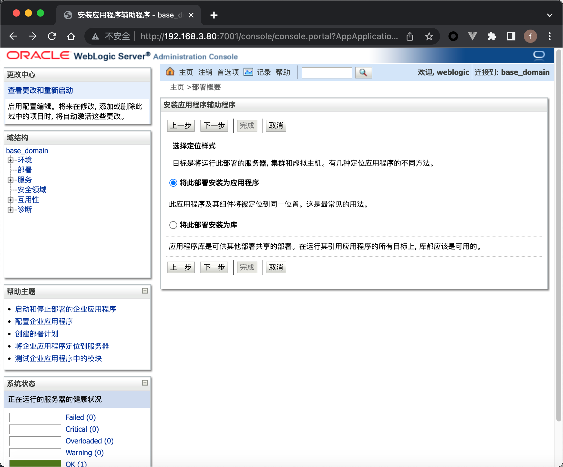Expand the 环境 tree node
The height and width of the screenshot is (467, 563).
[11, 160]
